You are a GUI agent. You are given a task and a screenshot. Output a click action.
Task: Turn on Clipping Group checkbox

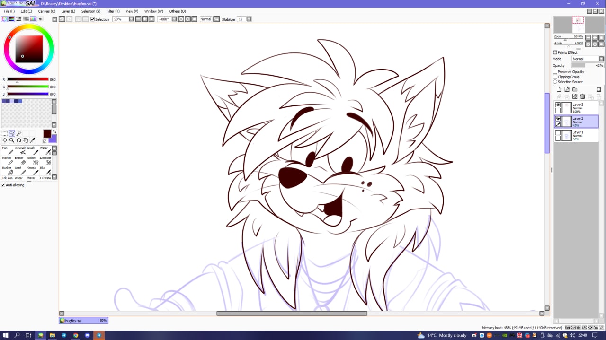(555, 77)
